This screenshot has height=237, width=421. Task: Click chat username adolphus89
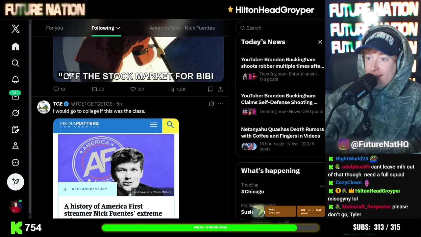coord(356,167)
